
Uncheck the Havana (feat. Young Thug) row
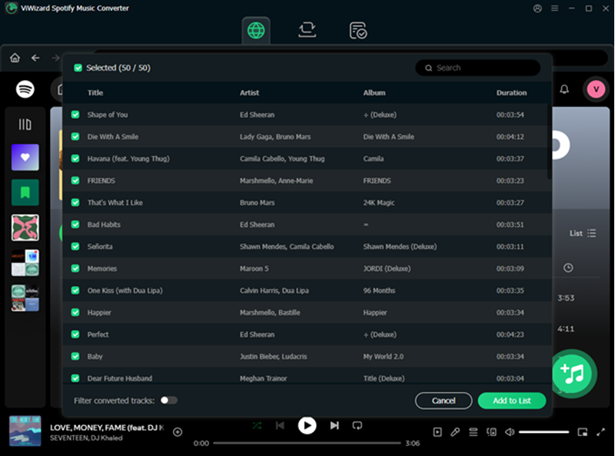75,158
